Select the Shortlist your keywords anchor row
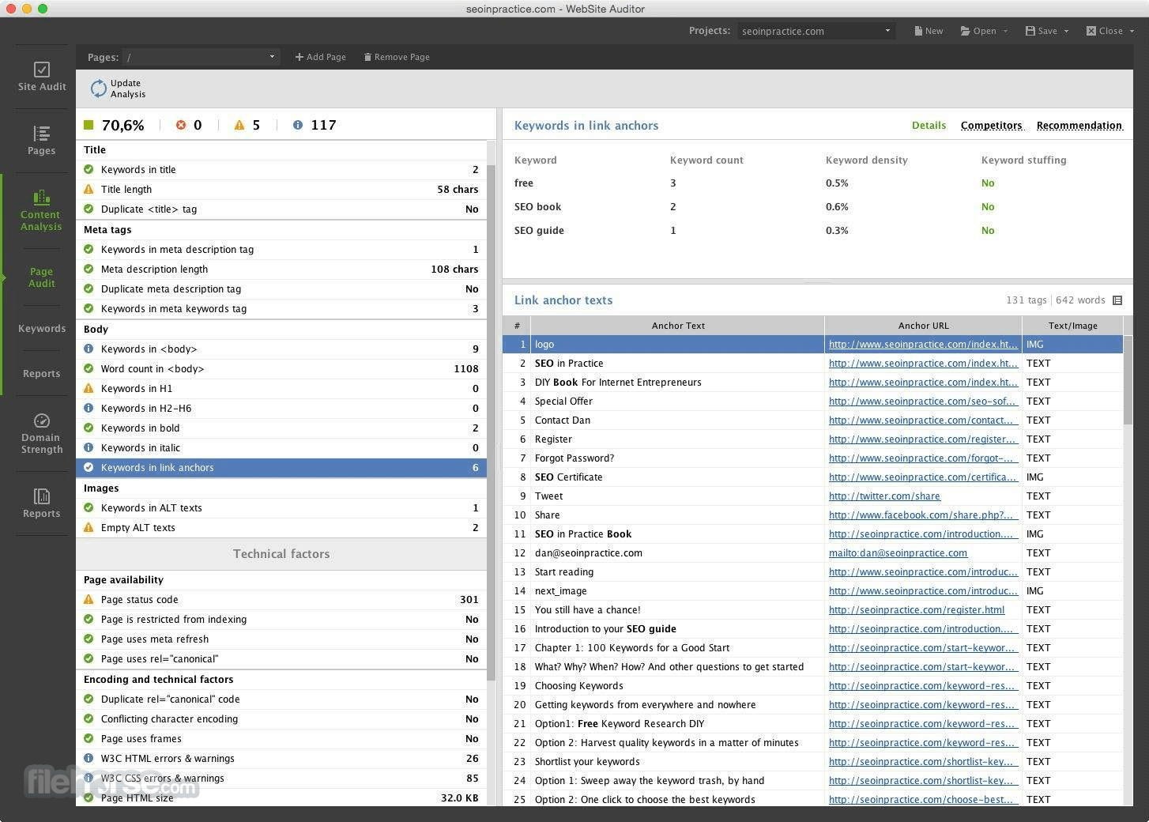 [812, 762]
